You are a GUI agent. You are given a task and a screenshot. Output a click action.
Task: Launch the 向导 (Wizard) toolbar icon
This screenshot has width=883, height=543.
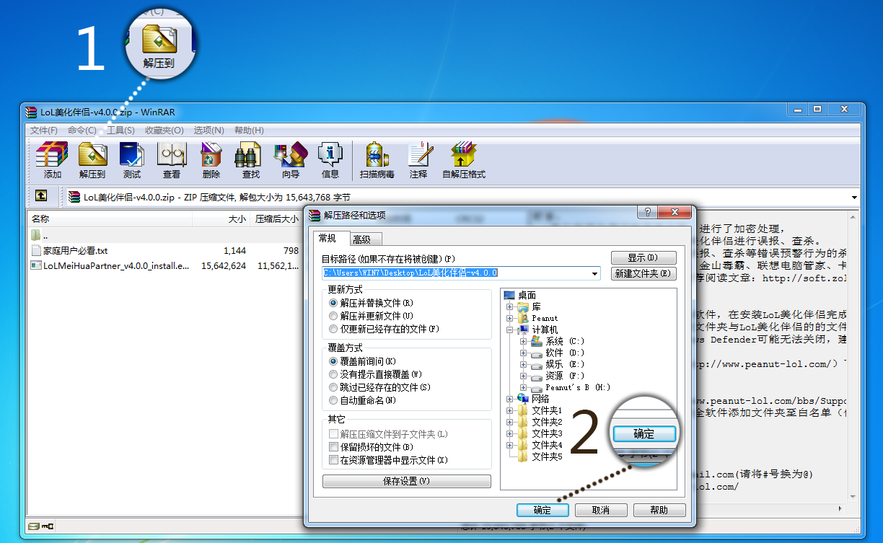pyautogui.click(x=291, y=160)
